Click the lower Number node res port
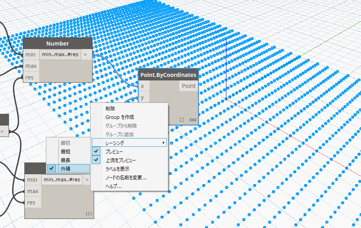This screenshot has height=228, width=361. [33, 202]
